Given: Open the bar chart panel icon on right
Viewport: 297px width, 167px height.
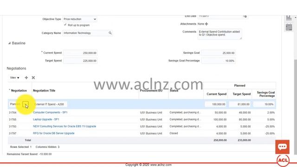Looking at the screenshot, I should pos(289,18).
